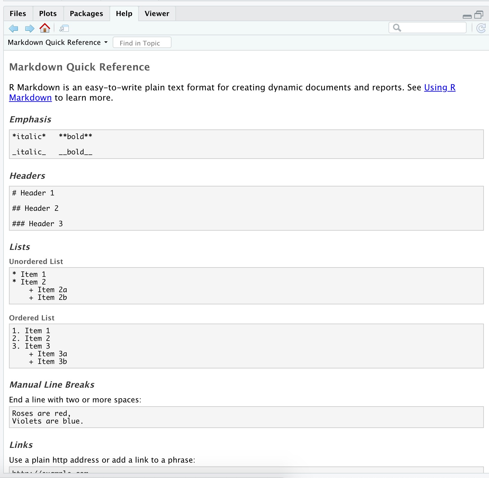This screenshot has height=478, width=489.
Task: Maximize the Help pane
Action: [x=479, y=15]
